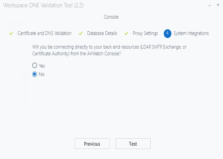Open the Database Details step
Screen dimensions: 223x159
click(x=102, y=33)
